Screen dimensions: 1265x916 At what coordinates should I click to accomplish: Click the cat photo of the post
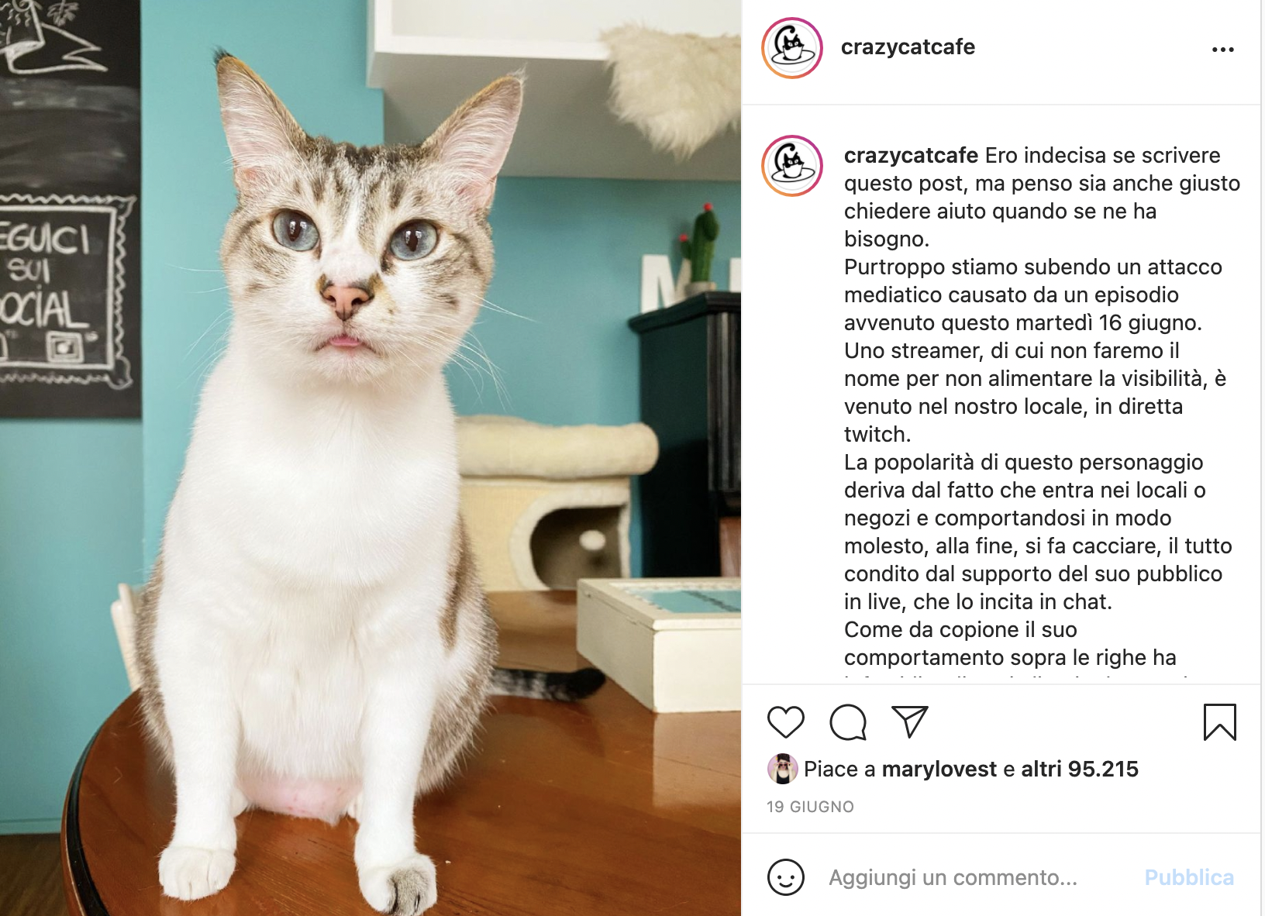click(x=371, y=458)
